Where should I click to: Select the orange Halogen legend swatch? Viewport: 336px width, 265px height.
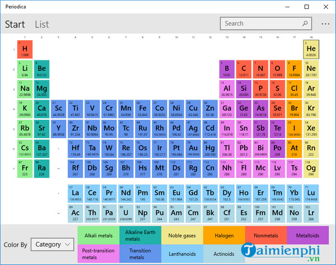[x=223, y=235]
